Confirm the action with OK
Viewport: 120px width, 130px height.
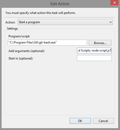coord(80,121)
